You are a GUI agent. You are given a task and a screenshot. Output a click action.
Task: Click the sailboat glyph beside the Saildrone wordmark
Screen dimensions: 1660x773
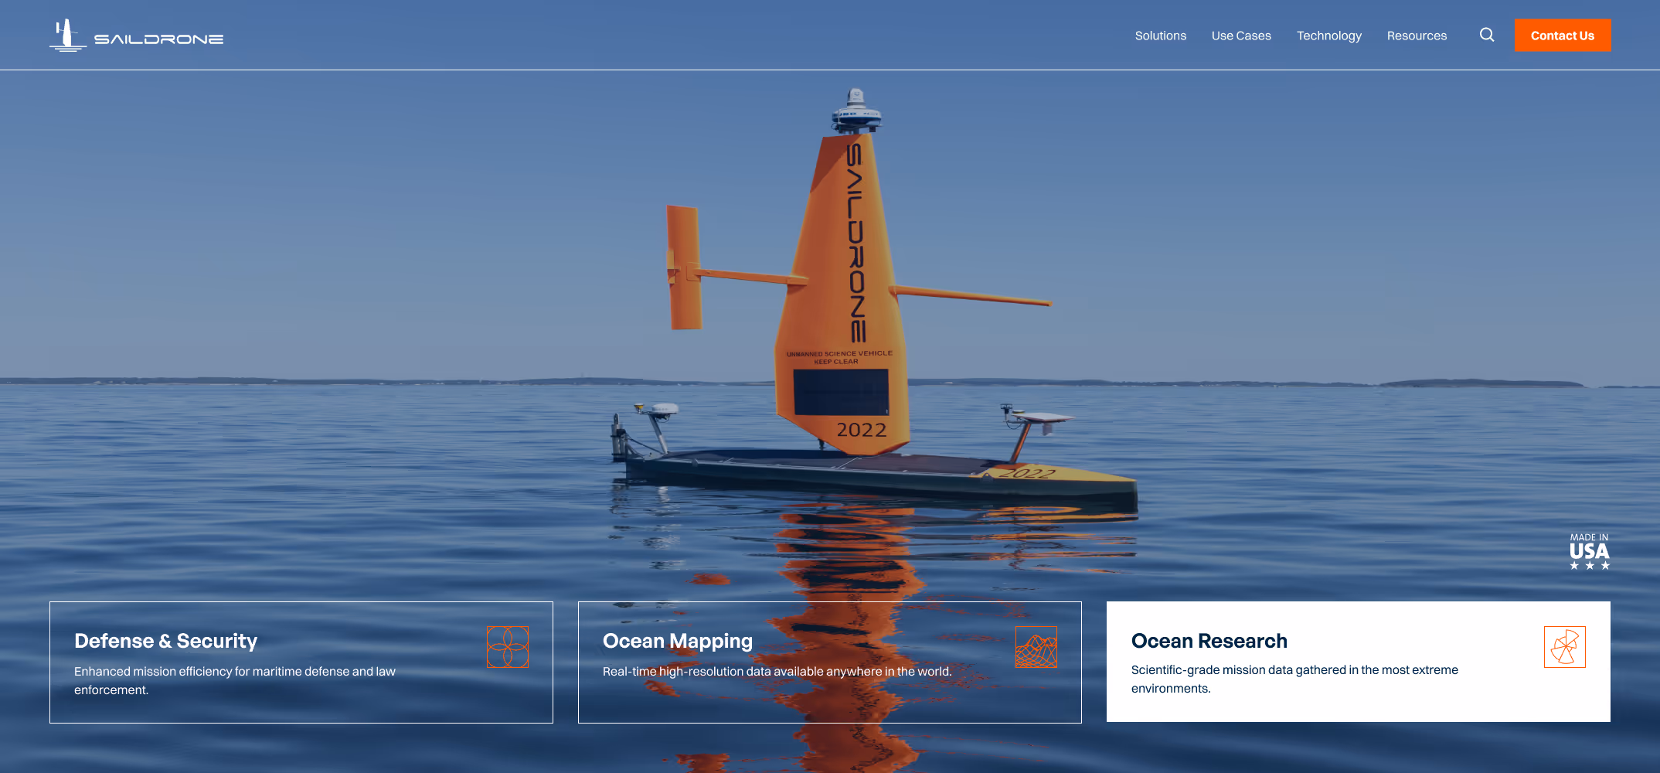click(x=67, y=34)
